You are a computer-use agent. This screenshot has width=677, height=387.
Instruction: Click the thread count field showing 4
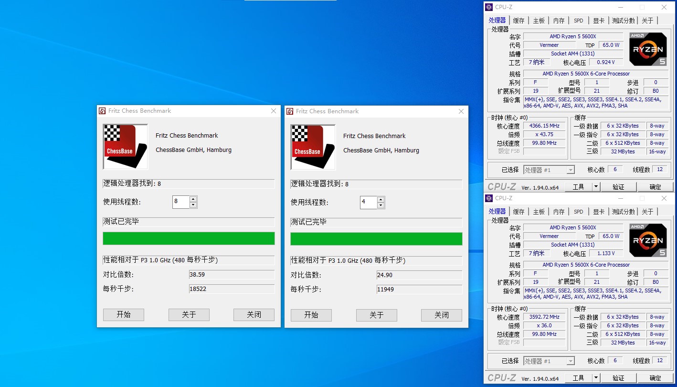click(x=369, y=203)
